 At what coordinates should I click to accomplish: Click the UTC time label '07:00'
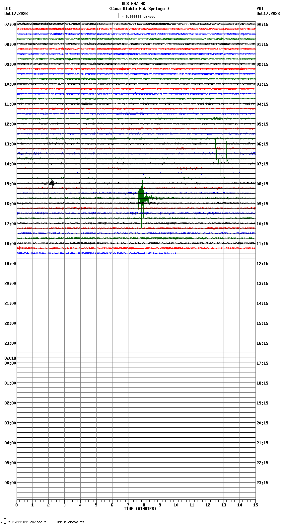pos(10,25)
